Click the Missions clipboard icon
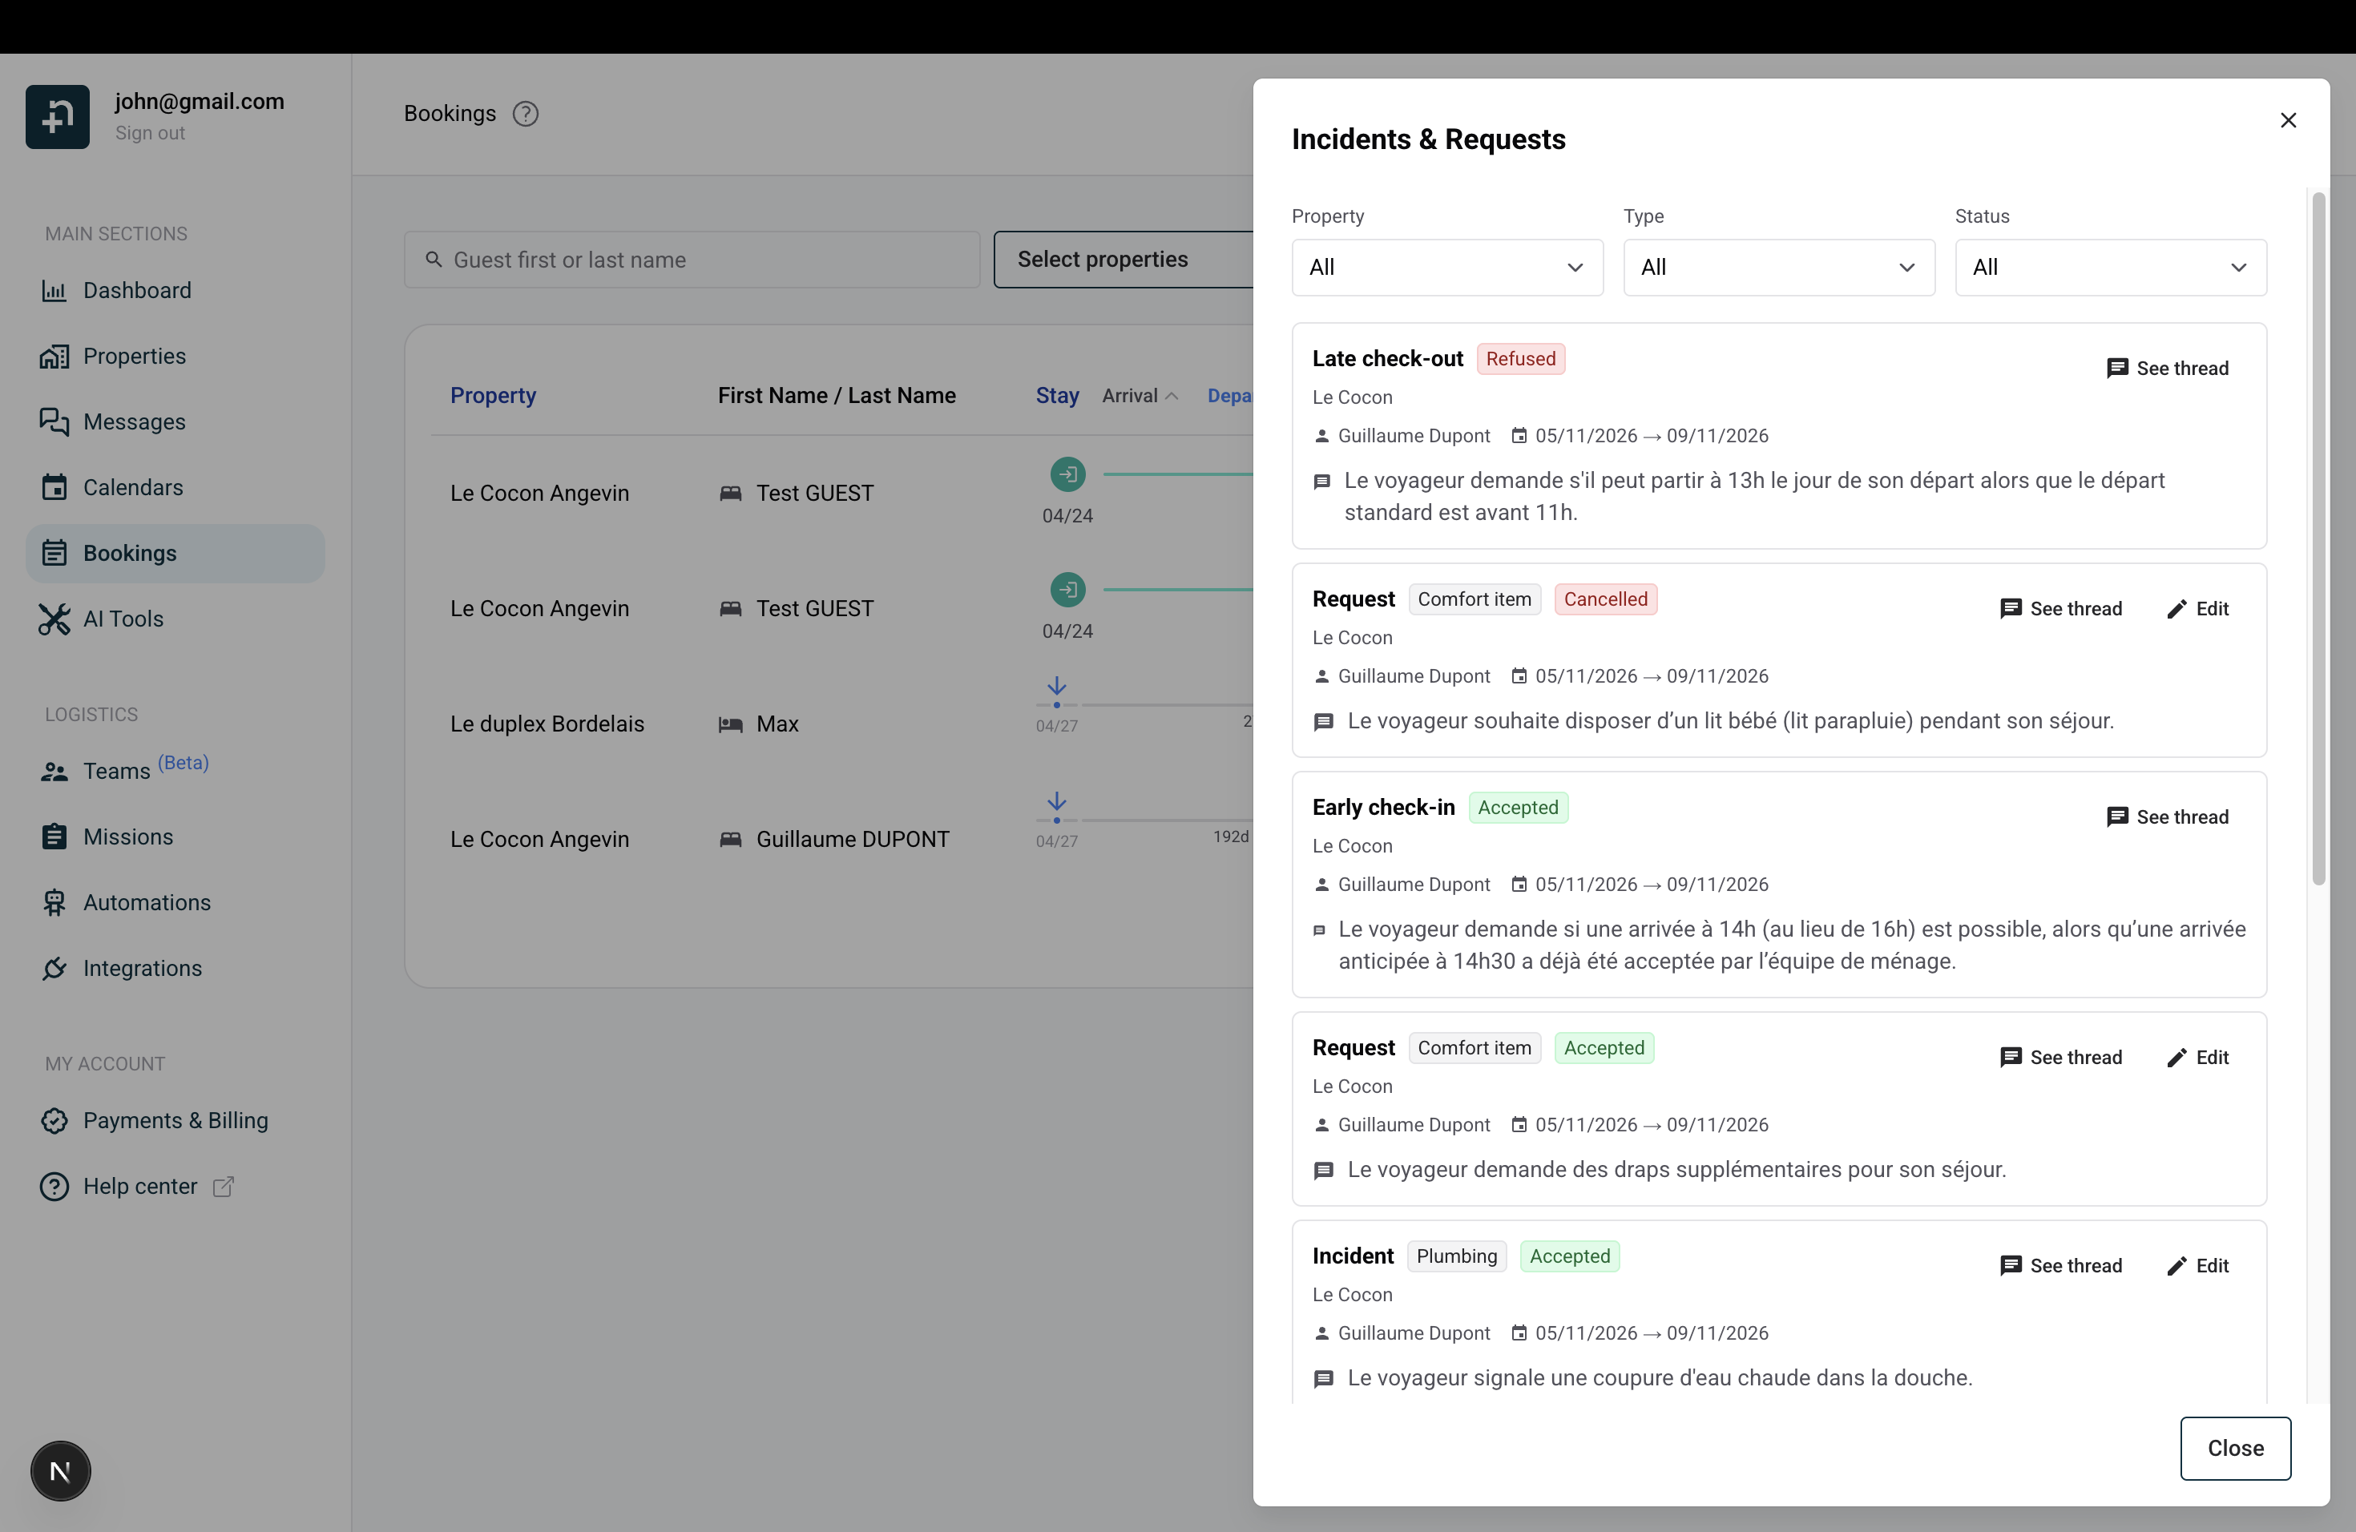Screen dimensions: 2356x1532 [x=54, y=837]
